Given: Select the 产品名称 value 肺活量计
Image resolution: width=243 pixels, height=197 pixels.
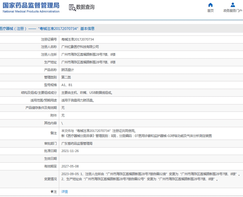Looking at the screenshot, I should pyautogui.click(x=67, y=70).
